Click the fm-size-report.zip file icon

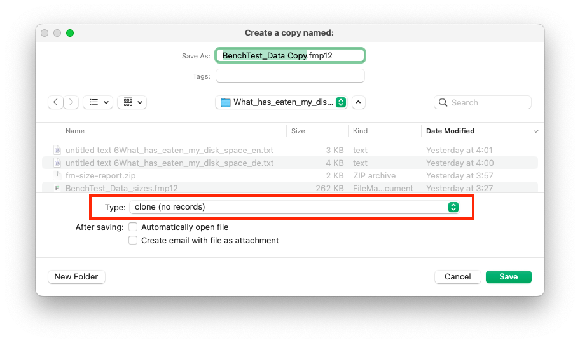[x=57, y=175]
